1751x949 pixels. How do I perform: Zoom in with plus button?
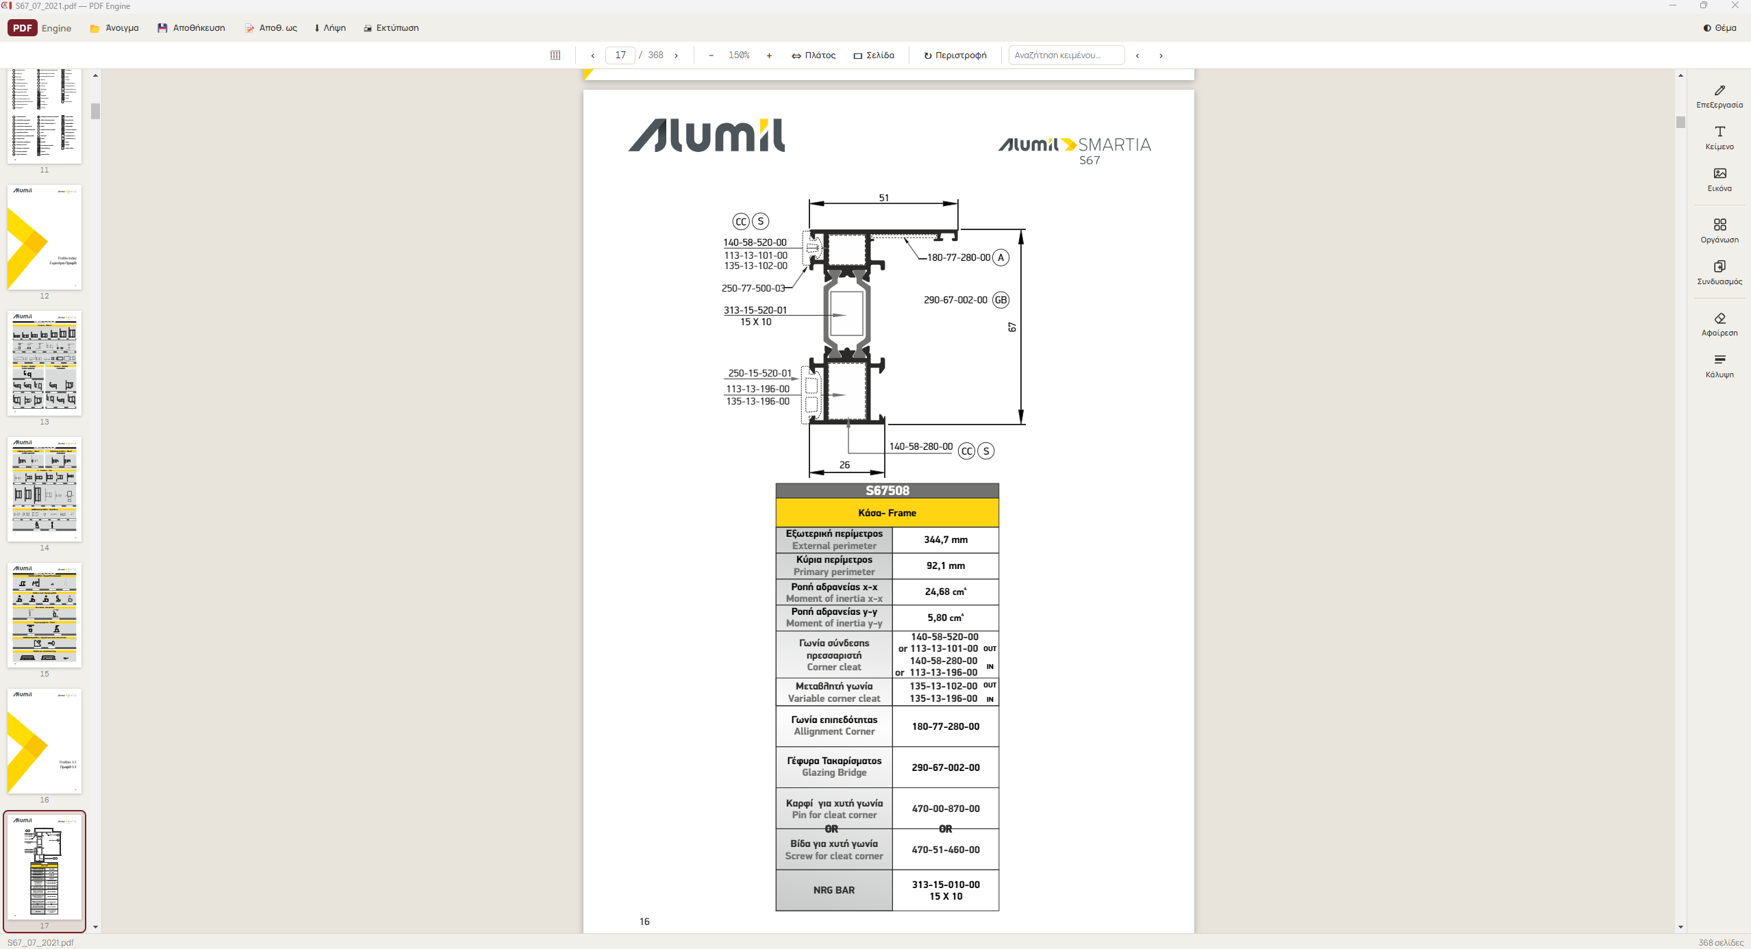point(769,55)
